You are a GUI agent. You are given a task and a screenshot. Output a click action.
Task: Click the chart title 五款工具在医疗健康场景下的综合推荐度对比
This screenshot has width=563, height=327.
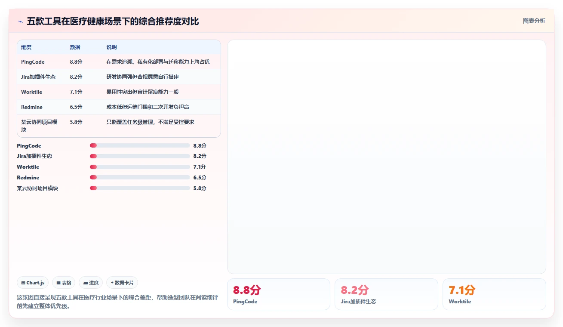tap(113, 22)
